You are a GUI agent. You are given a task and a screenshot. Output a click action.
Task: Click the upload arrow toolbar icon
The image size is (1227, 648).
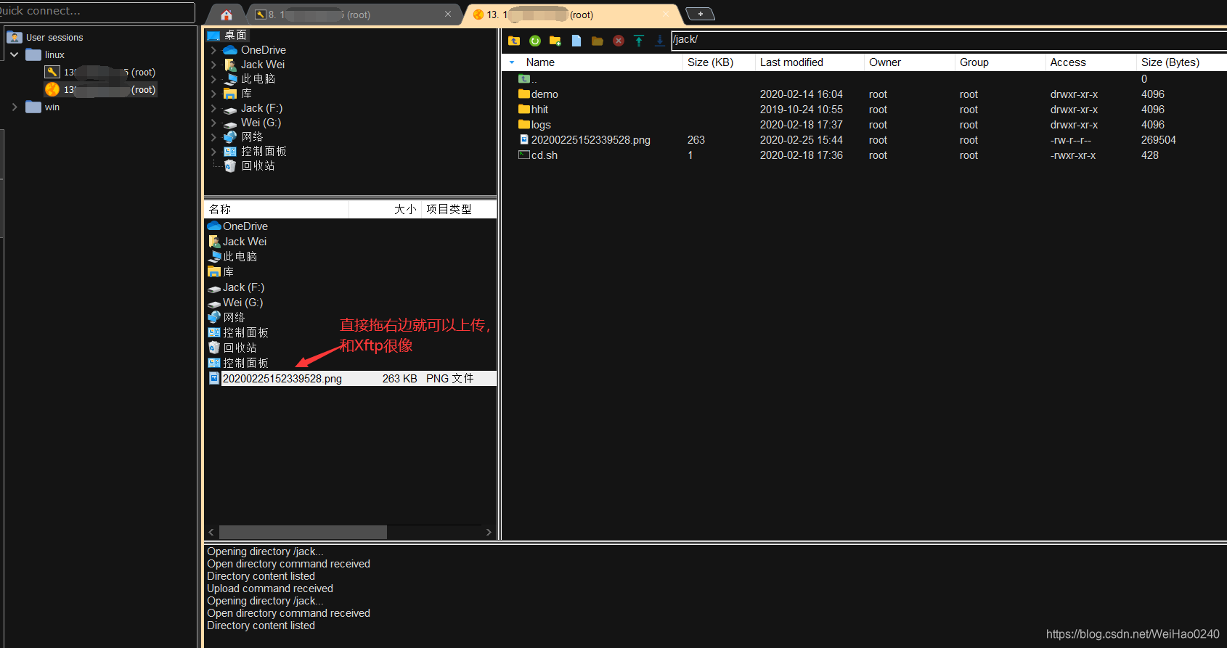(639, 41)
